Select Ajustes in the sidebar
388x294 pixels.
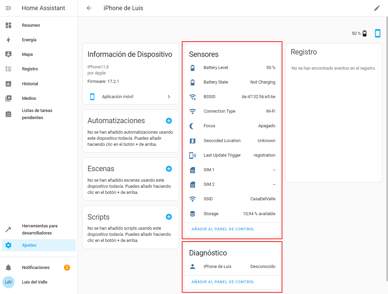click(39, 245)
